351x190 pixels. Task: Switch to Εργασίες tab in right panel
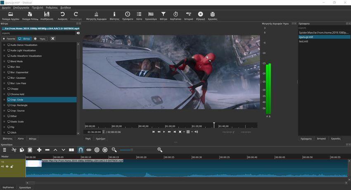(336, 139)
